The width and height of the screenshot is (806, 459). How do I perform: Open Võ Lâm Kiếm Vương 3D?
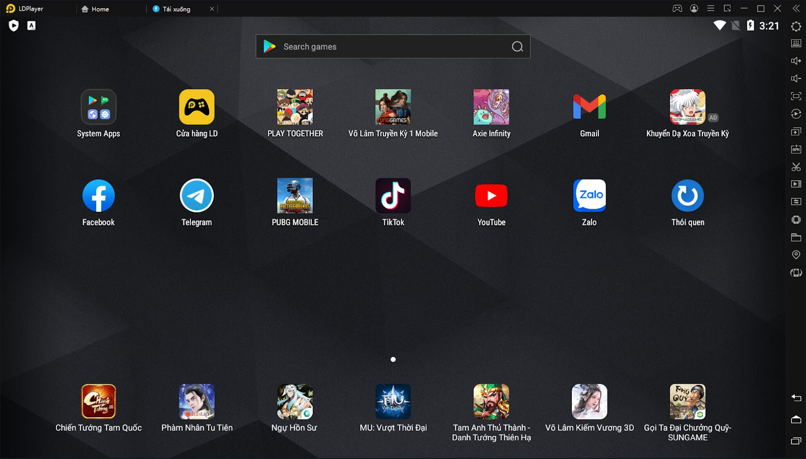click(x=589, y=402)
